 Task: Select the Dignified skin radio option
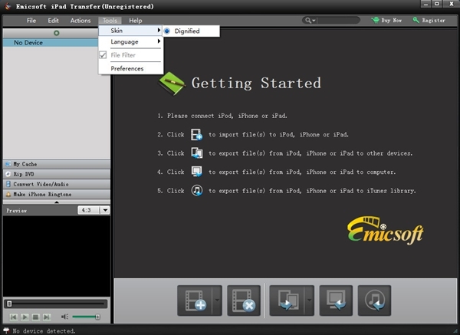167,31
